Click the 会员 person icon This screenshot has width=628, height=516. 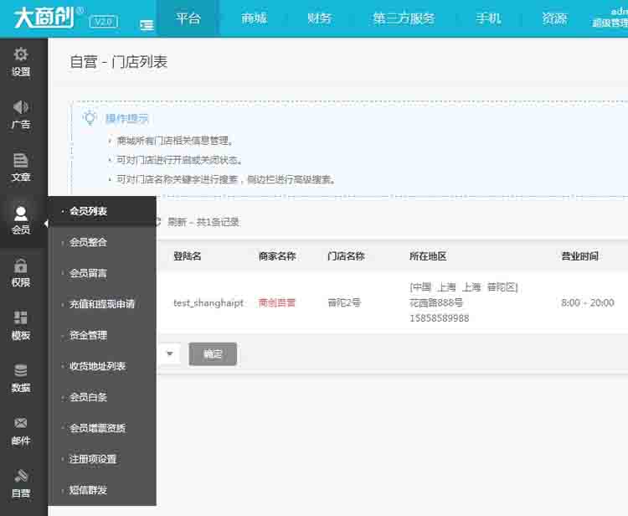pos(21,214)
